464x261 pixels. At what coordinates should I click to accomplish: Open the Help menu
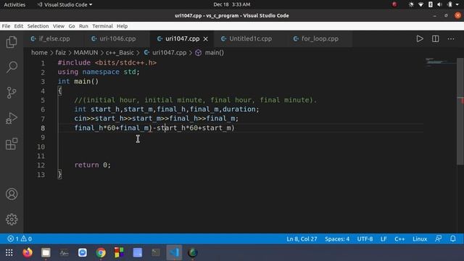pos(122,26)
